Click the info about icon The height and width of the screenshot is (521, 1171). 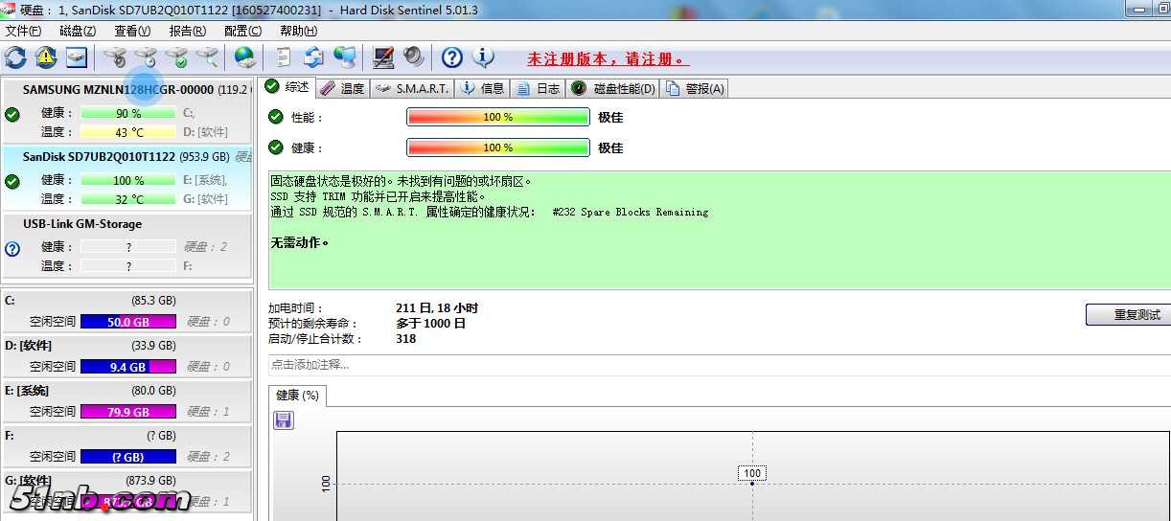point(484,57)
